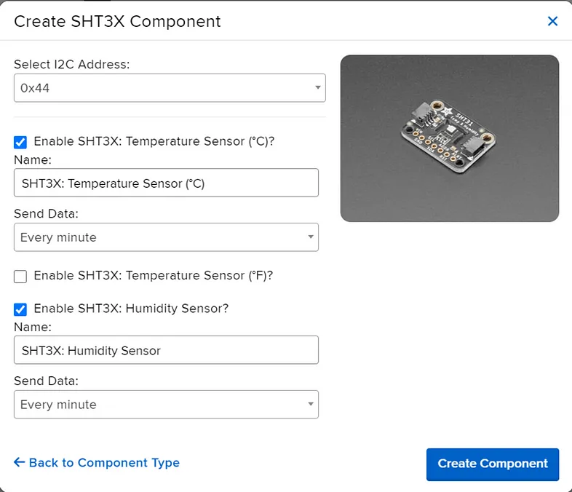Click the SHT31 sensor board photo
Viewport: 572px width, 492px height.
click(450, 138)
